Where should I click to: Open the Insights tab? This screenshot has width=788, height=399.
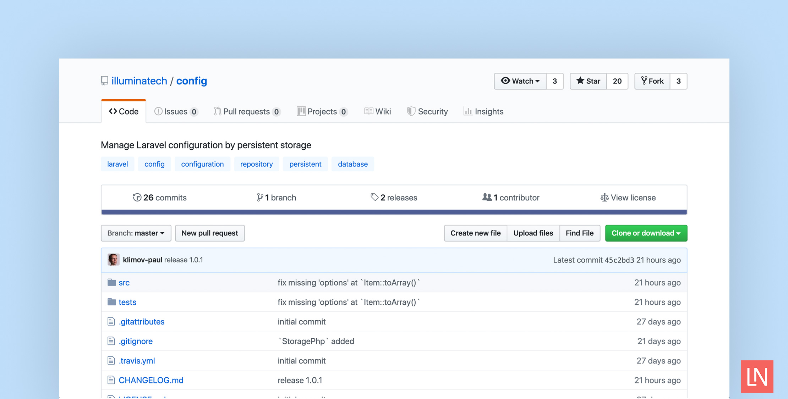click(483, 111)
